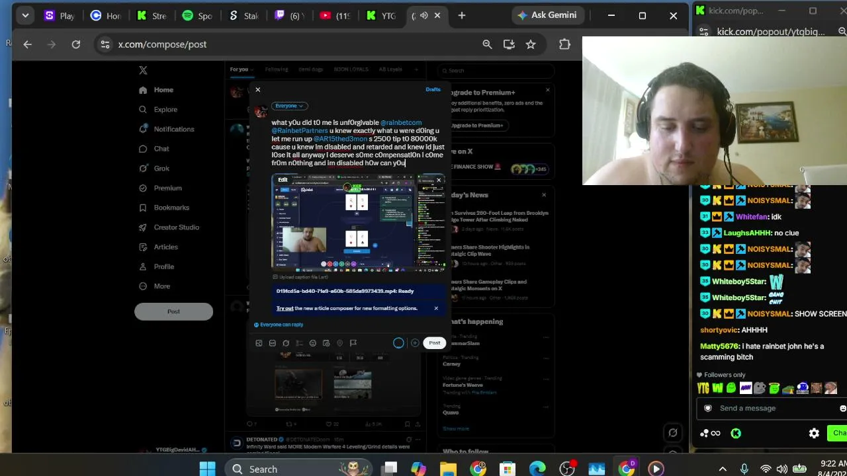The width and height of the screenshot is (847, 476).
Task: Click the flag icon in composer toolbar
Action: 353,343
